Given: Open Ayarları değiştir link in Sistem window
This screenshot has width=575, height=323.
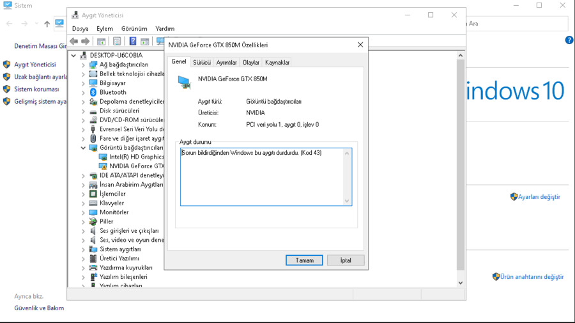Looking at the screenshot, I should pos(539,197).
